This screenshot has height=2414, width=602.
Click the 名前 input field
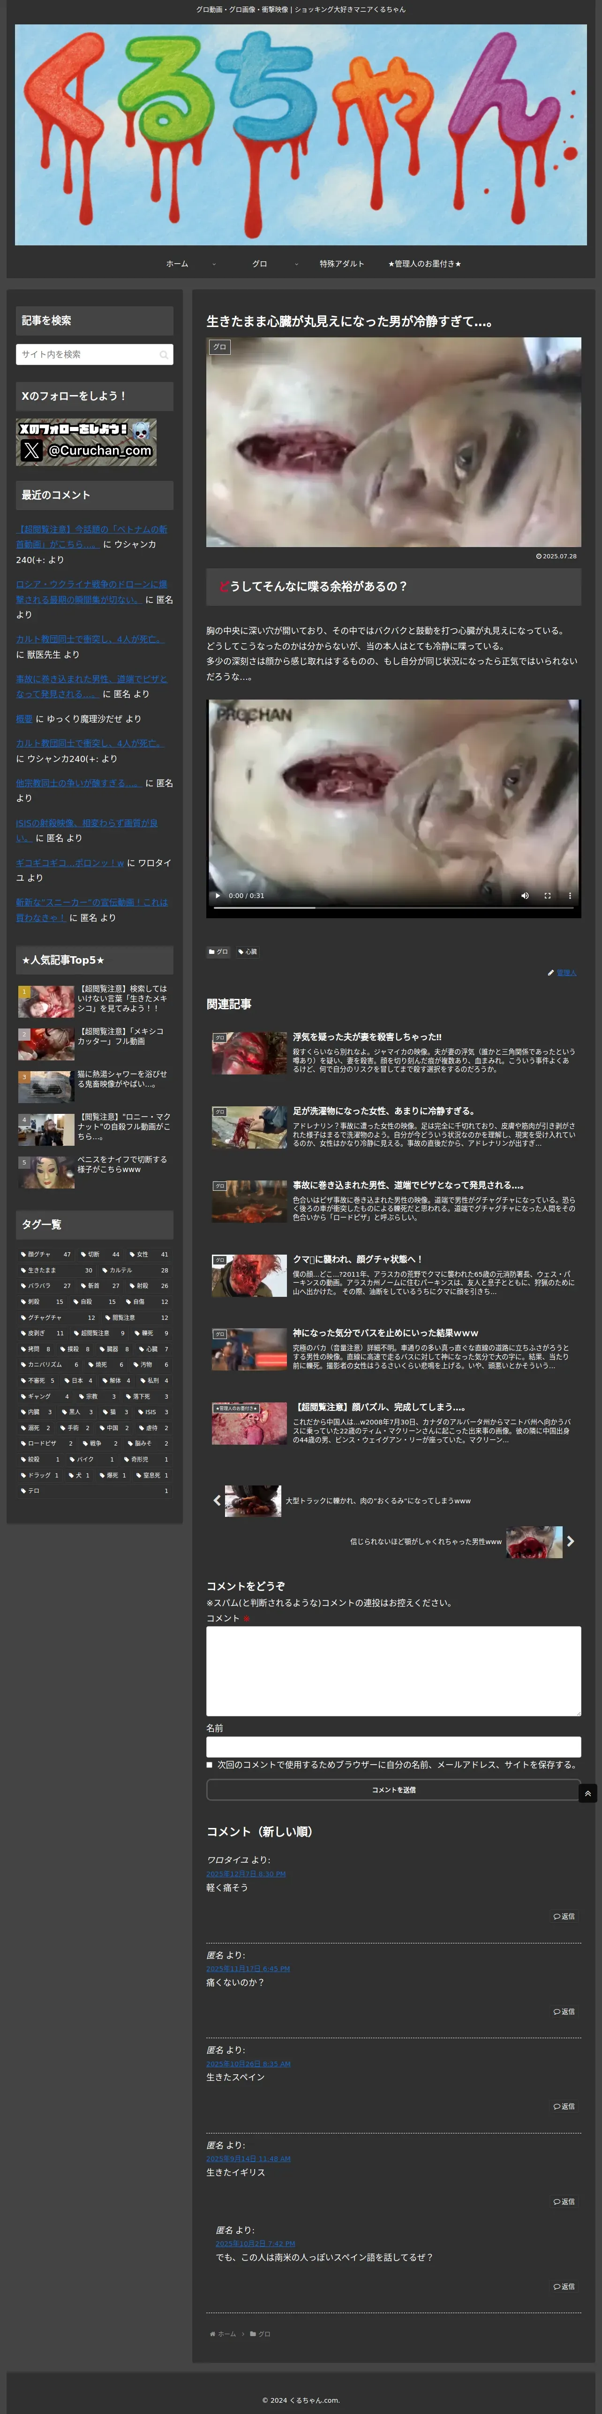[393, 1747]
